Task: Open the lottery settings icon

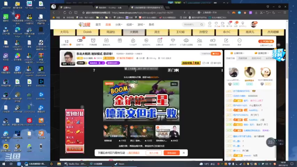Action: pyautogui.click(x=213, y=40)
